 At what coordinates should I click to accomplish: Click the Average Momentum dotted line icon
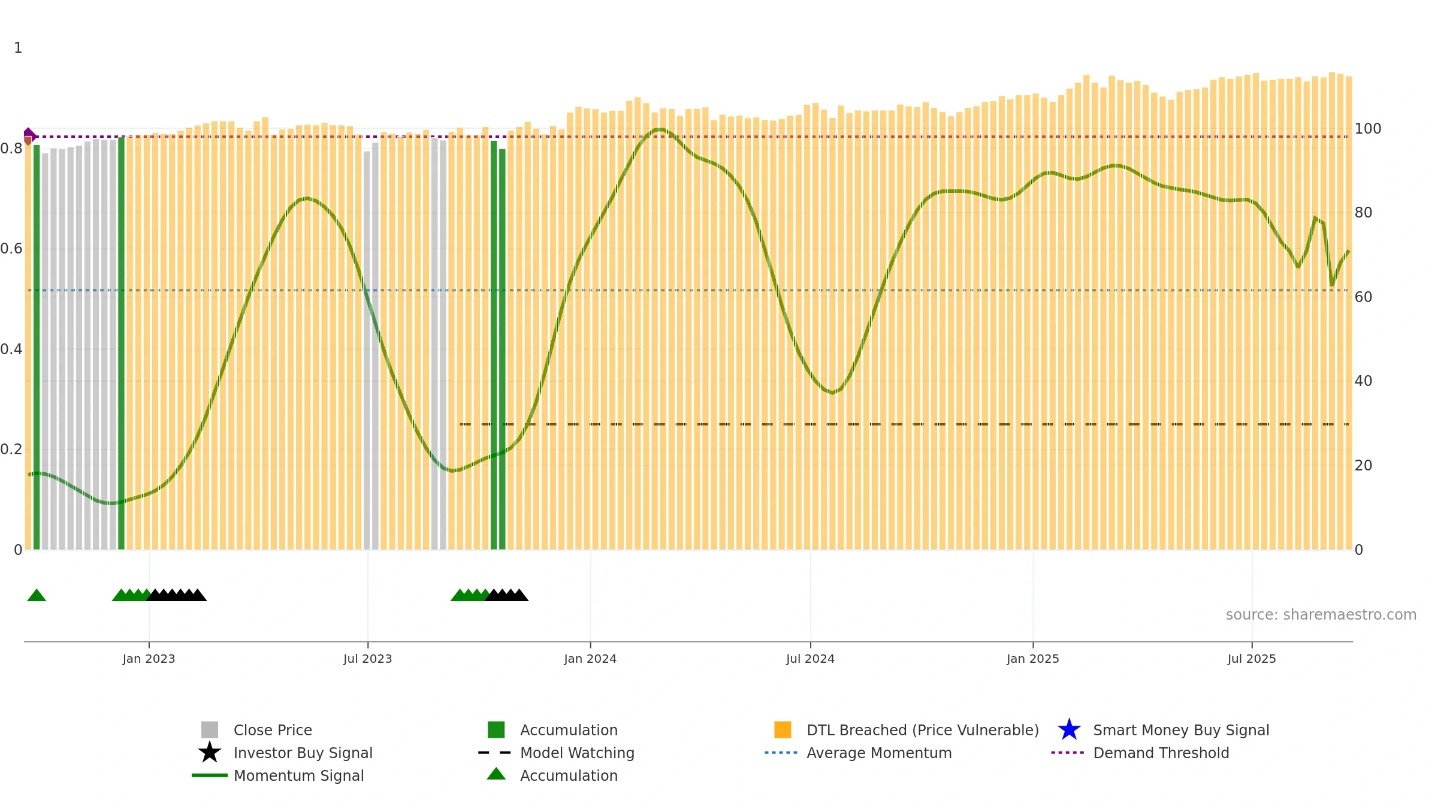781,753
